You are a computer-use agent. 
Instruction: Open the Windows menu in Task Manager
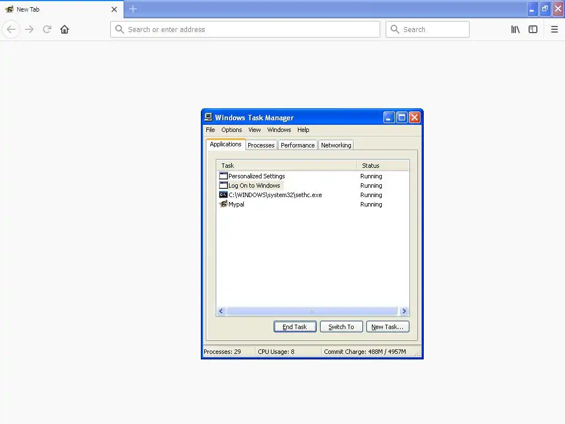[x=279, y=130]
